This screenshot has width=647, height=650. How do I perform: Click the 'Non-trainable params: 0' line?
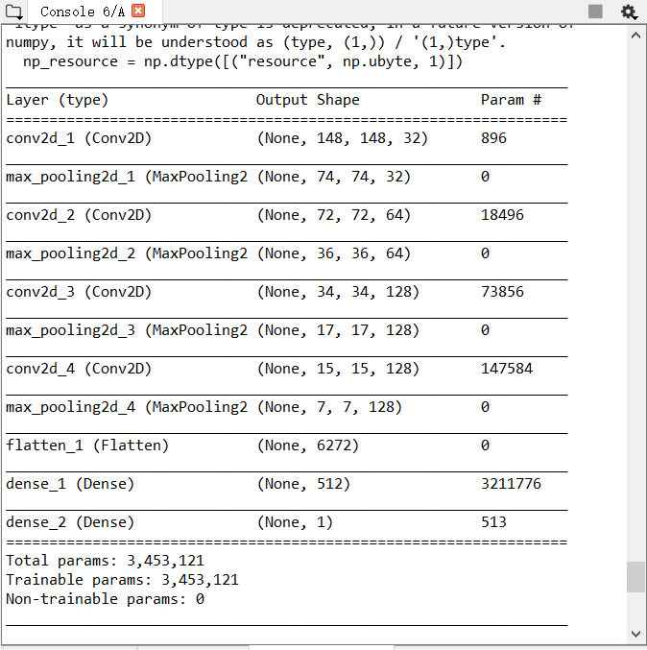[x=105, y=599]
